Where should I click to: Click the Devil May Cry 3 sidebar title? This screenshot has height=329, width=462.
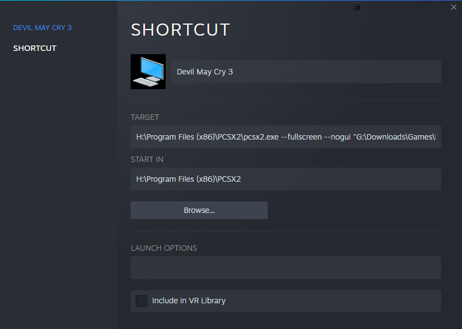[42, 27]
